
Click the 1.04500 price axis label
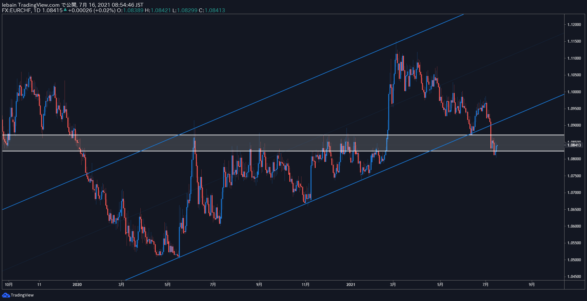[574, 277]
